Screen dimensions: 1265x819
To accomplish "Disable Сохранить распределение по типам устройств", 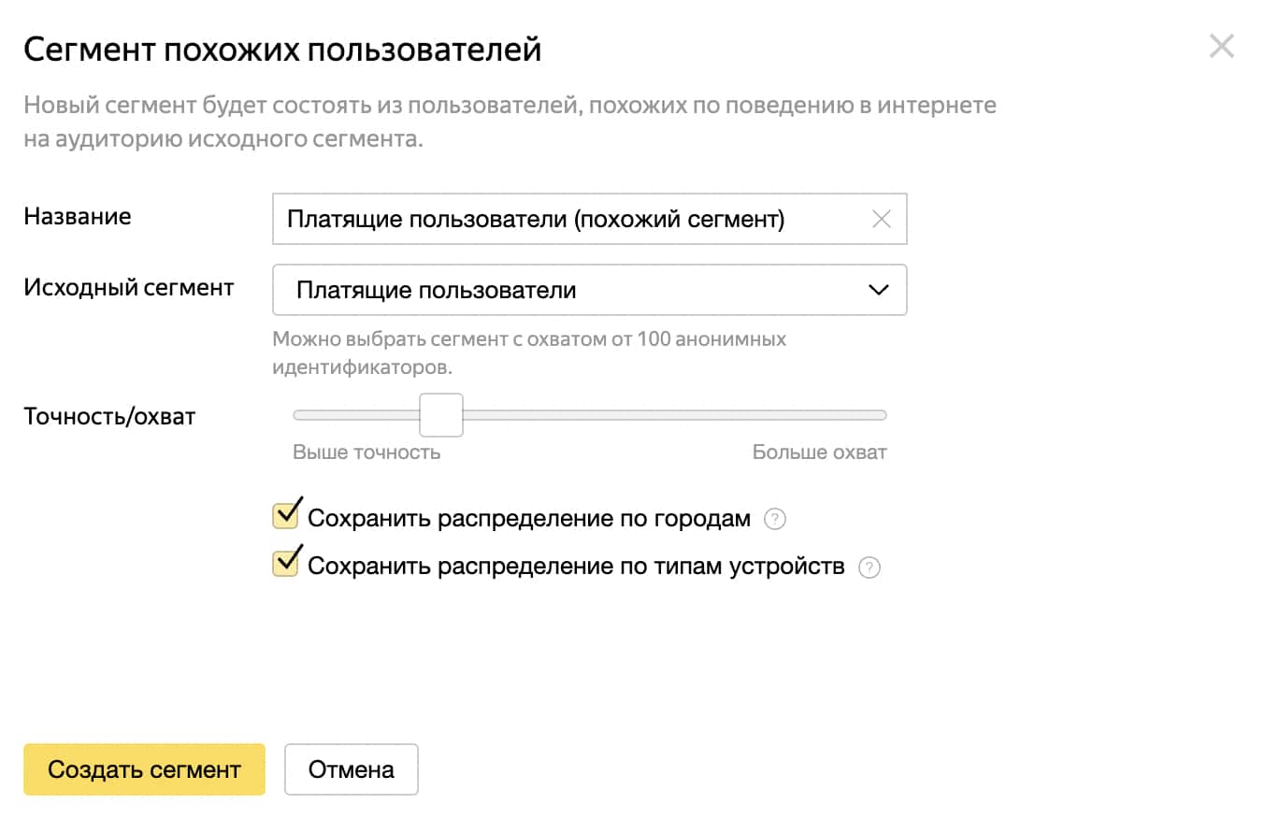I will pyautogui.click(x=285, y=564).
